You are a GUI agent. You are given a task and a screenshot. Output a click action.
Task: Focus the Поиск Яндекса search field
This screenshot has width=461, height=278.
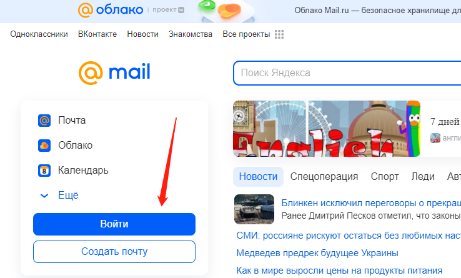pyautogui.click(x=347, y=73)
